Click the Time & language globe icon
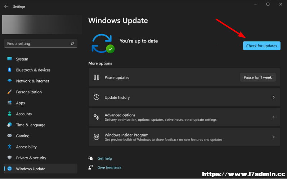The width and height of the screenshot is (287, 179). tap(9, 125)
